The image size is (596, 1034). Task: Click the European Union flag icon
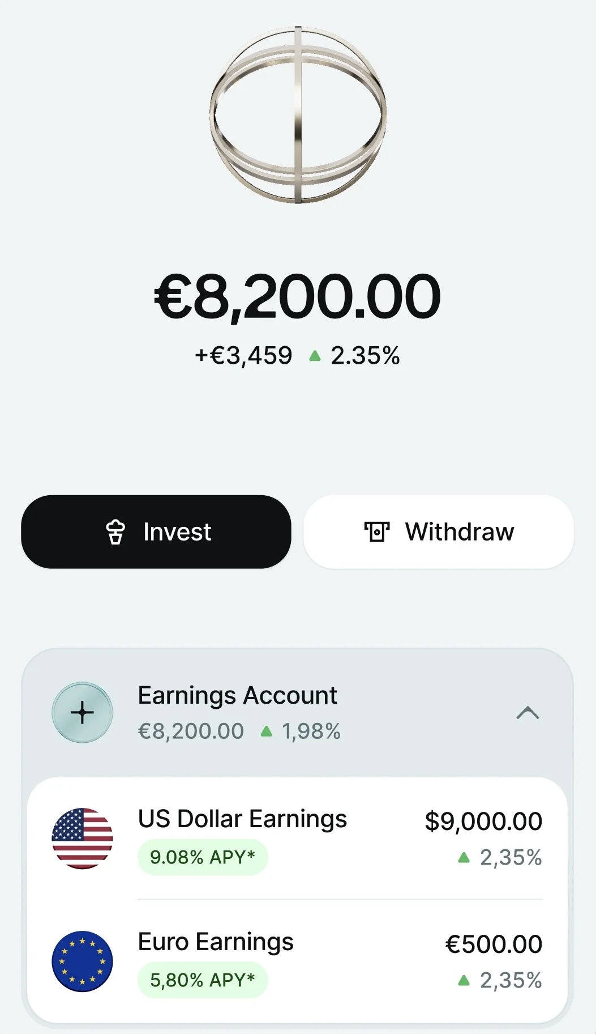point(82,961)
